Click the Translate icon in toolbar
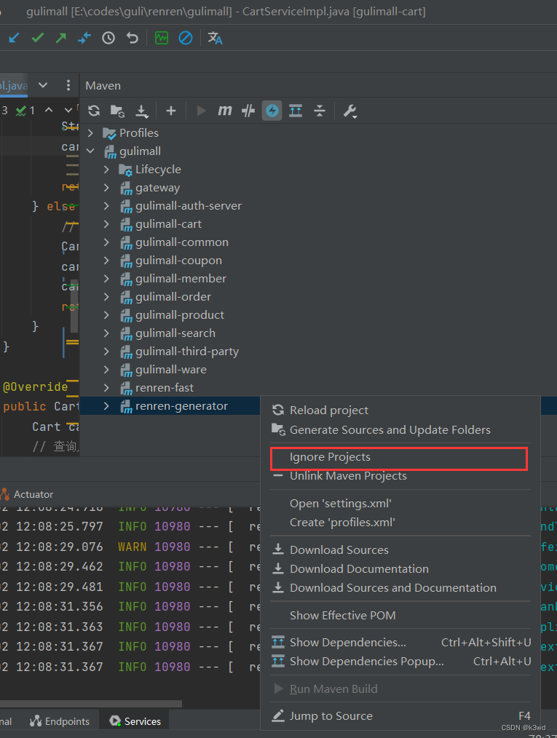Viewport: 557px width, 738px height. tap(216, 38)
